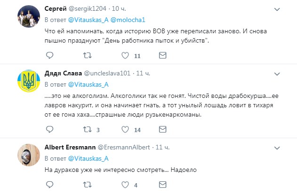This screenshot has height=193, width=297.
Task: Like Сергей's tweet with 11 likes
Action: [125, 56]
